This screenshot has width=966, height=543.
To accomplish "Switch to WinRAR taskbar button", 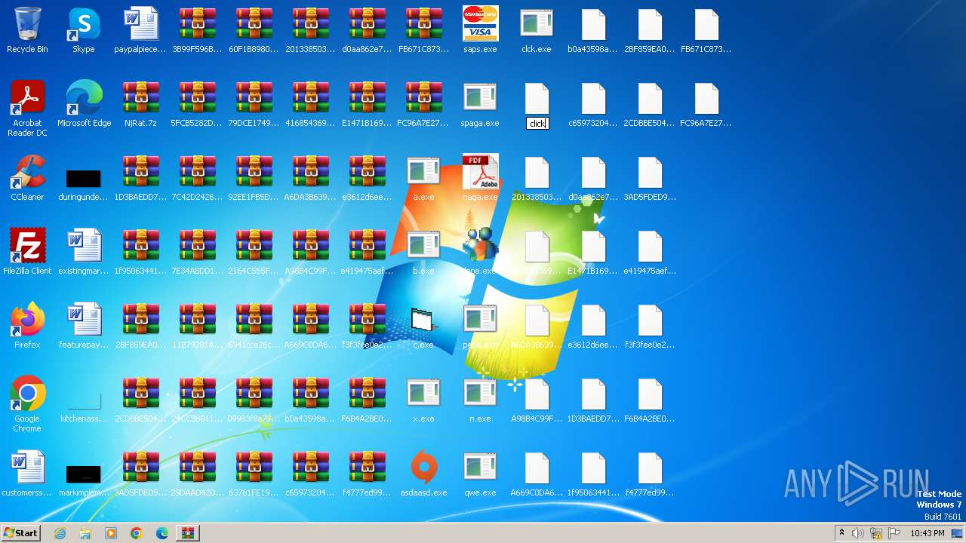I will [x=187, y=533].
